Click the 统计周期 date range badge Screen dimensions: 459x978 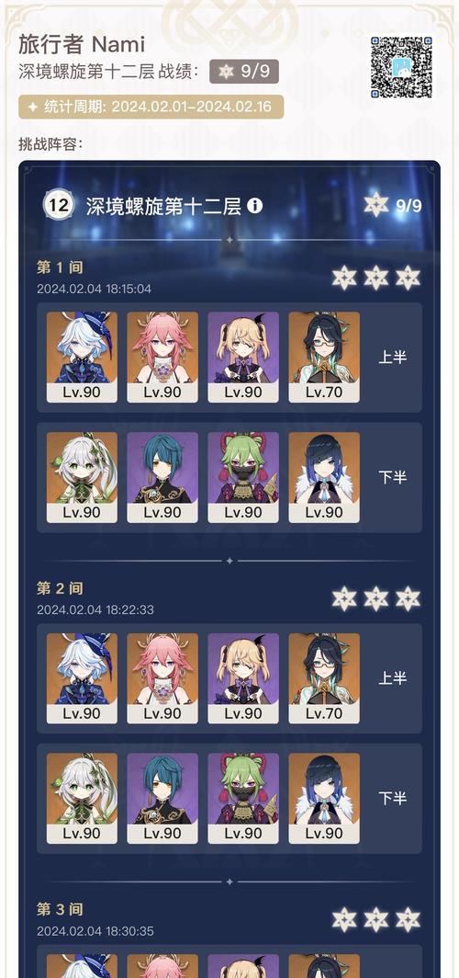pyautogui.click(x=151, y=107)
